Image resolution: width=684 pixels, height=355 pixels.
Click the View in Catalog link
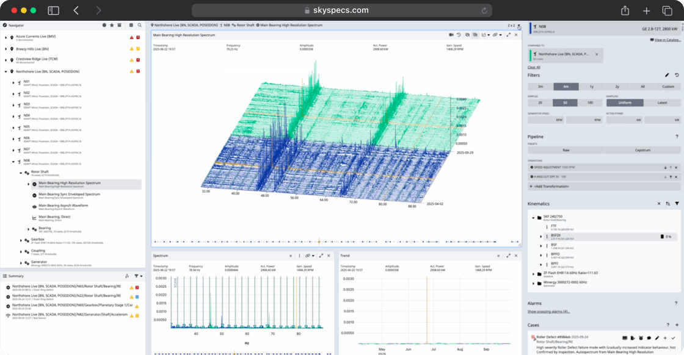click(668, 40)
